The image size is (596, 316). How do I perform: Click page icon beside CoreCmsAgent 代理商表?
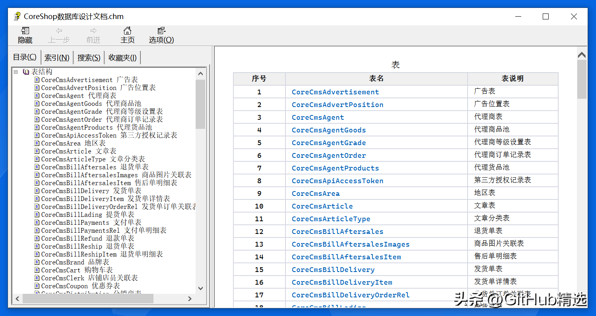coord(37,96)
